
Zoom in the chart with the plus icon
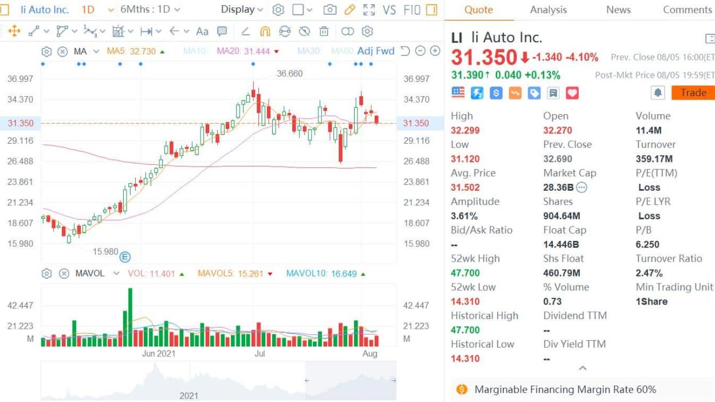[435, 51]
